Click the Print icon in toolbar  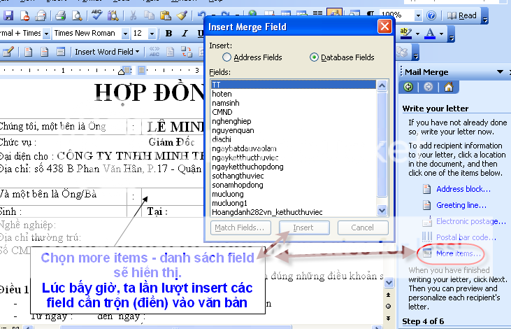(x=61, y=15)
